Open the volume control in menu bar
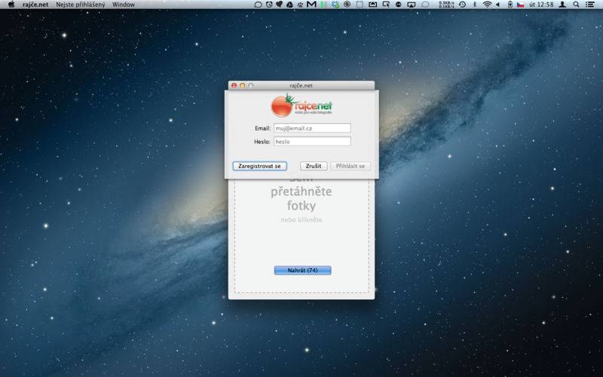603x377 pixels. click(x=497, y=5)
